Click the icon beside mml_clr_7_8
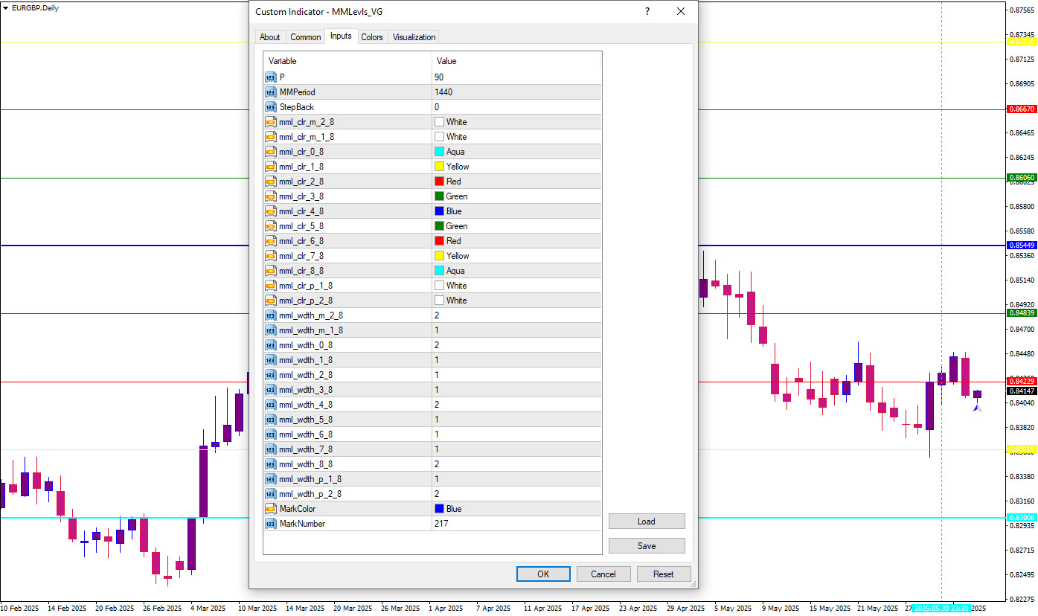1038x616 pixels. (271, 256)
